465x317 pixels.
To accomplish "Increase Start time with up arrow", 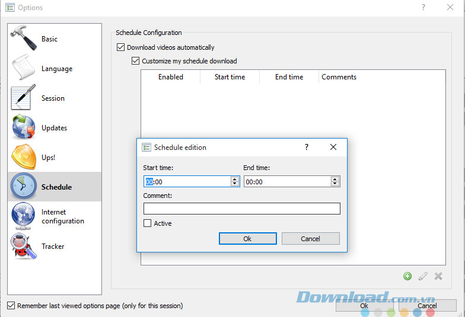I will click(235, 179).
